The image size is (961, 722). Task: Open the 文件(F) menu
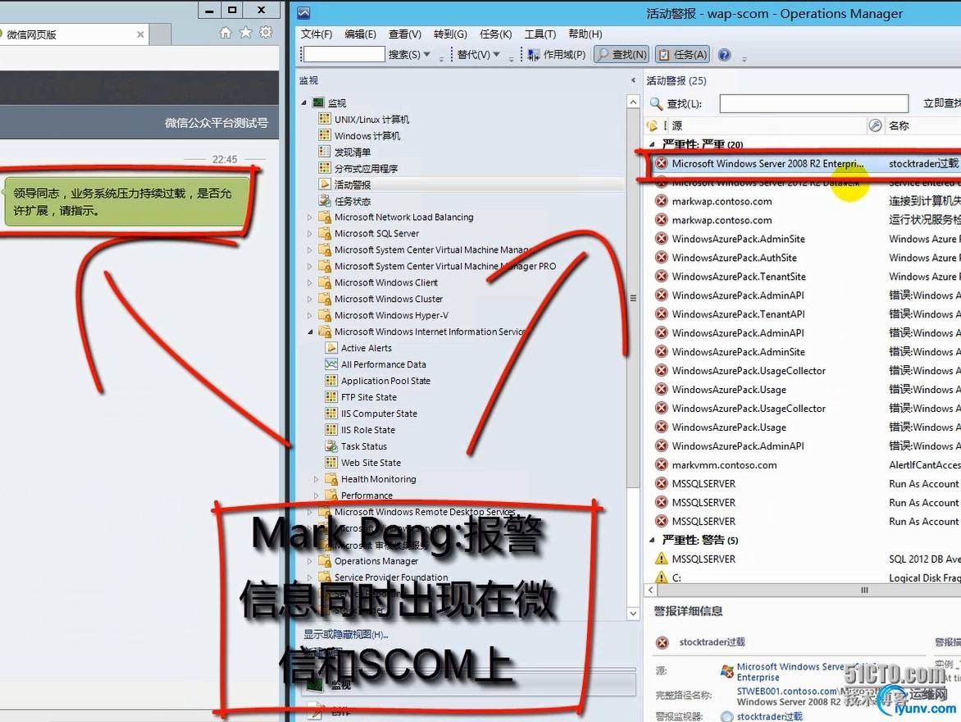tap(317, 34)
